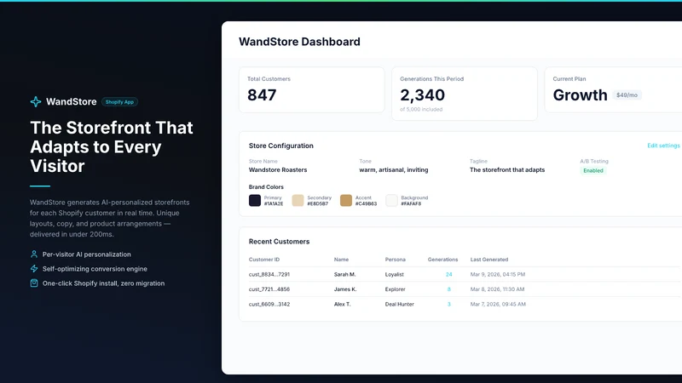Image resolution: width=682 pixels, height=383 pixels.
Task: Click the name James K.
Action: click(345, 289)
